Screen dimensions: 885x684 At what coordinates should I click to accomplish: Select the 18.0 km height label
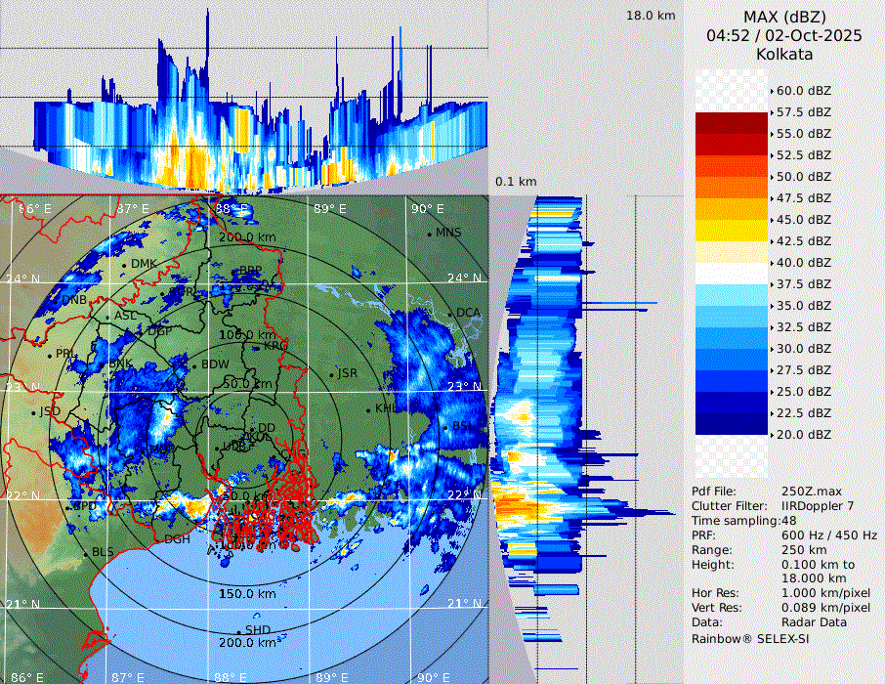click(651, 16)
